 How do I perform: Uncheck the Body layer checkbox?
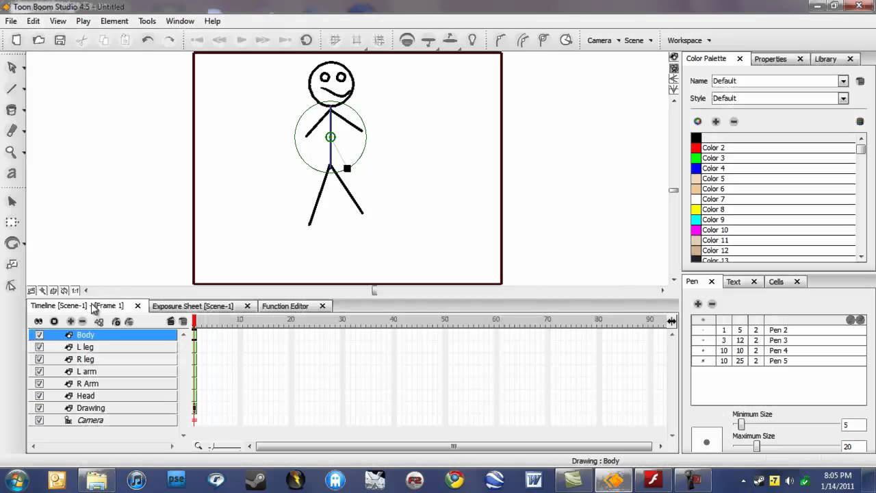39,336
